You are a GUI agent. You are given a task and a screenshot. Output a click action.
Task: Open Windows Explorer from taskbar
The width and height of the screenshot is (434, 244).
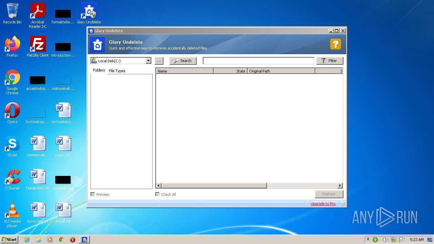tap(38, 240)
